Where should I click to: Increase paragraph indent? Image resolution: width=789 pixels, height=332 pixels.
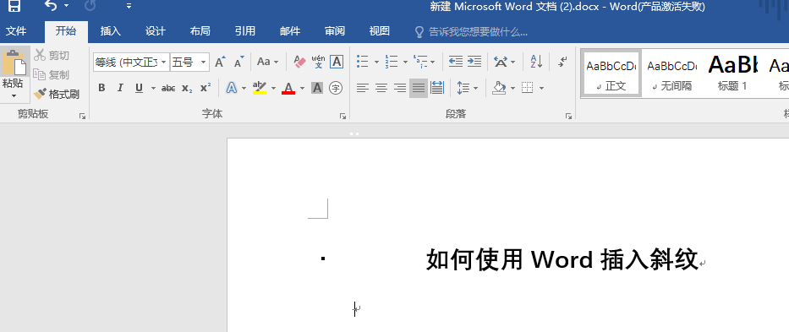474,62
